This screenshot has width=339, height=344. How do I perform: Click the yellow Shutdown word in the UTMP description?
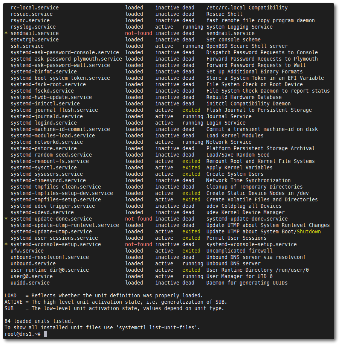click(x=308, y=231)
